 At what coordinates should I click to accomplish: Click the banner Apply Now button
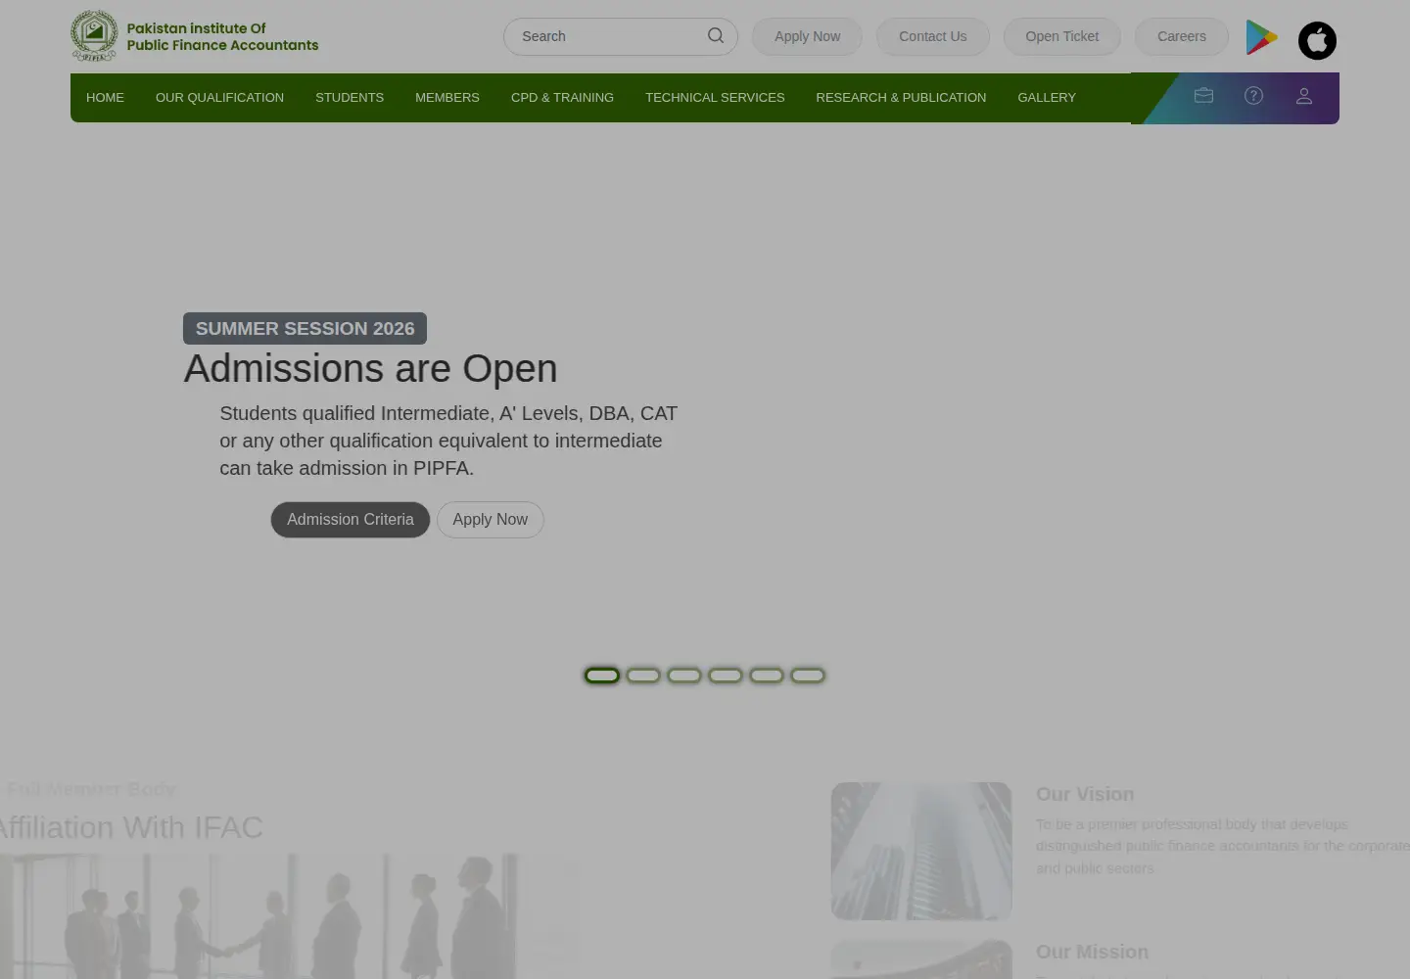pyautogui.click(x=490, y=520)
